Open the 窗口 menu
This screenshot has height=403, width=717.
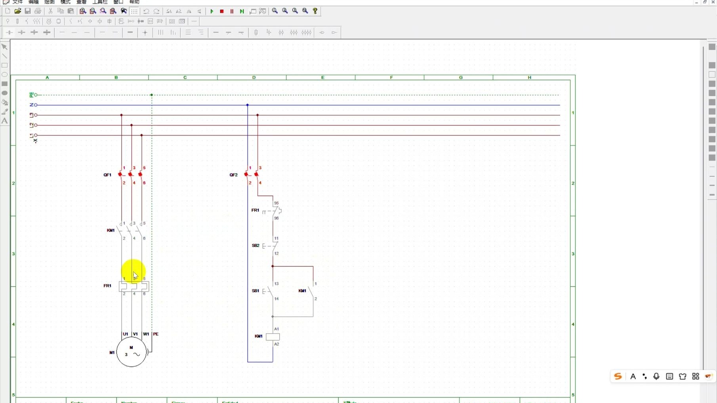coord(118,2)
